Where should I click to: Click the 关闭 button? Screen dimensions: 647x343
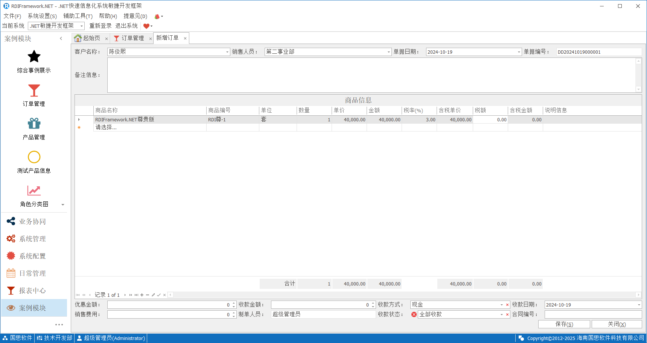(x=617, y=324)
